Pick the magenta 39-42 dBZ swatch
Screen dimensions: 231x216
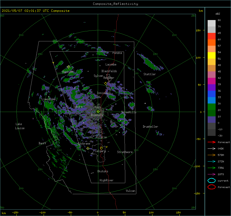click(x=211, y=81)
